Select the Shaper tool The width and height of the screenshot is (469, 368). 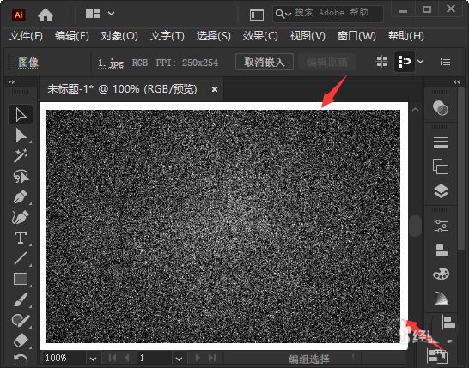pyautogui.click(x=21, y=320)
